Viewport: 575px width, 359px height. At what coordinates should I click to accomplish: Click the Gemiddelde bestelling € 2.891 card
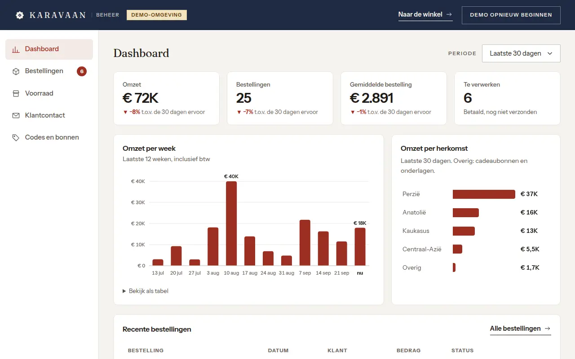pyautogui.click(x=394, y=98)
